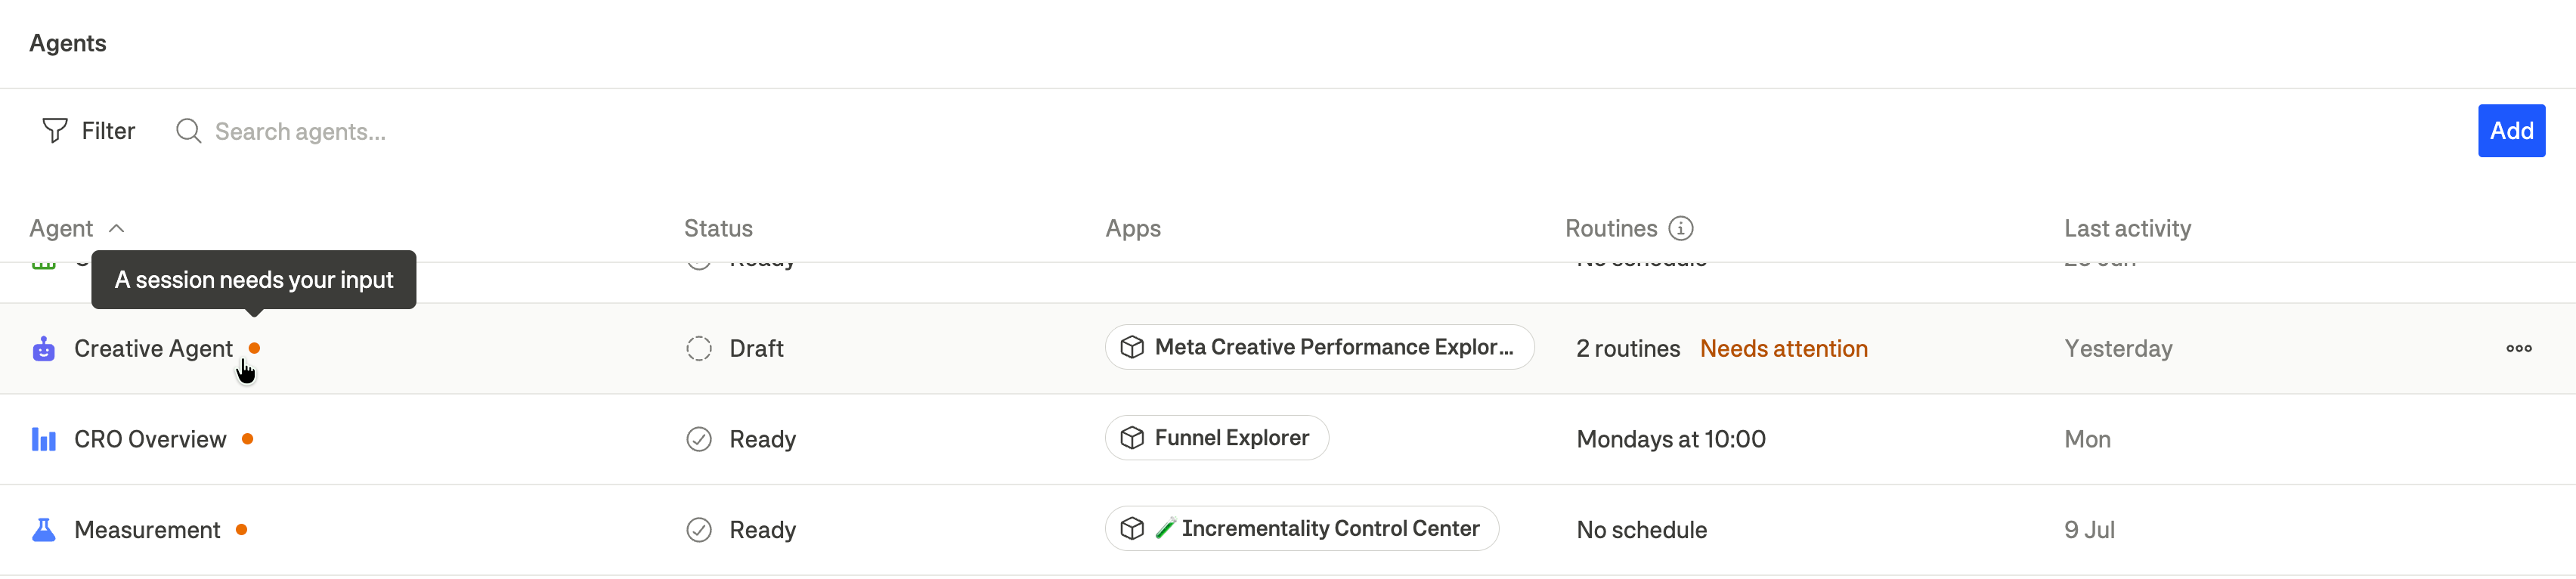Image resolution: width=2576 pixels, height=579 pixels.
Task: Open the Funnel Explorer app chip
Action: [1216, 438]
